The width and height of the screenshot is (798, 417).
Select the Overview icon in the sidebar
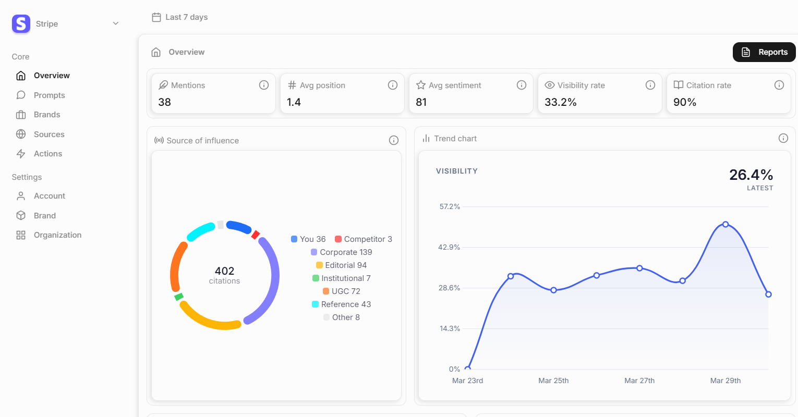click(21, 75)
